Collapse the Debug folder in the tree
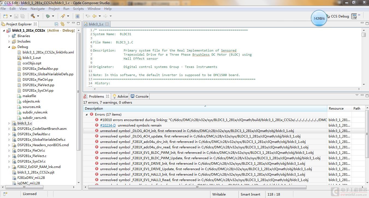 pyautogui.click(x=9, y=47)
